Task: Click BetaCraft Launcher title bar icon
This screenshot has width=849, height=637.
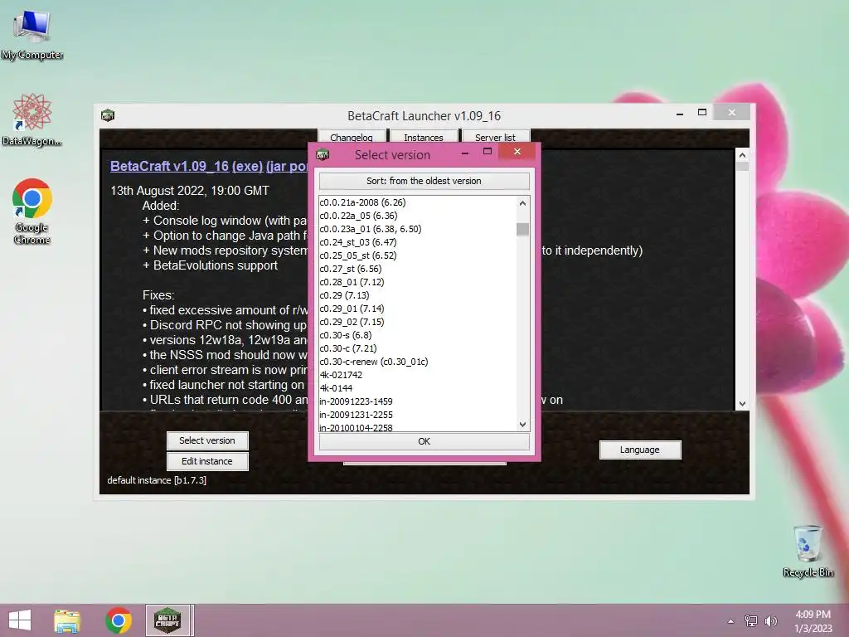Action: click(108, 115)
